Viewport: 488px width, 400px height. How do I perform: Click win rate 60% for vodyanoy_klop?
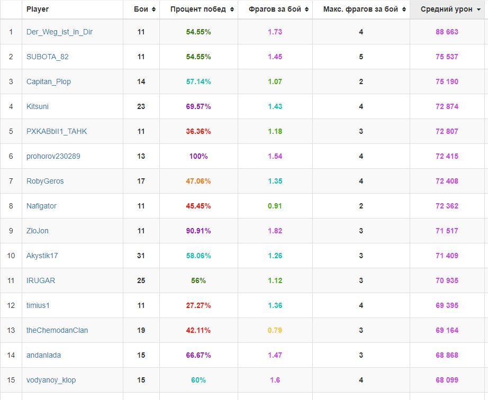coord(198,380)
